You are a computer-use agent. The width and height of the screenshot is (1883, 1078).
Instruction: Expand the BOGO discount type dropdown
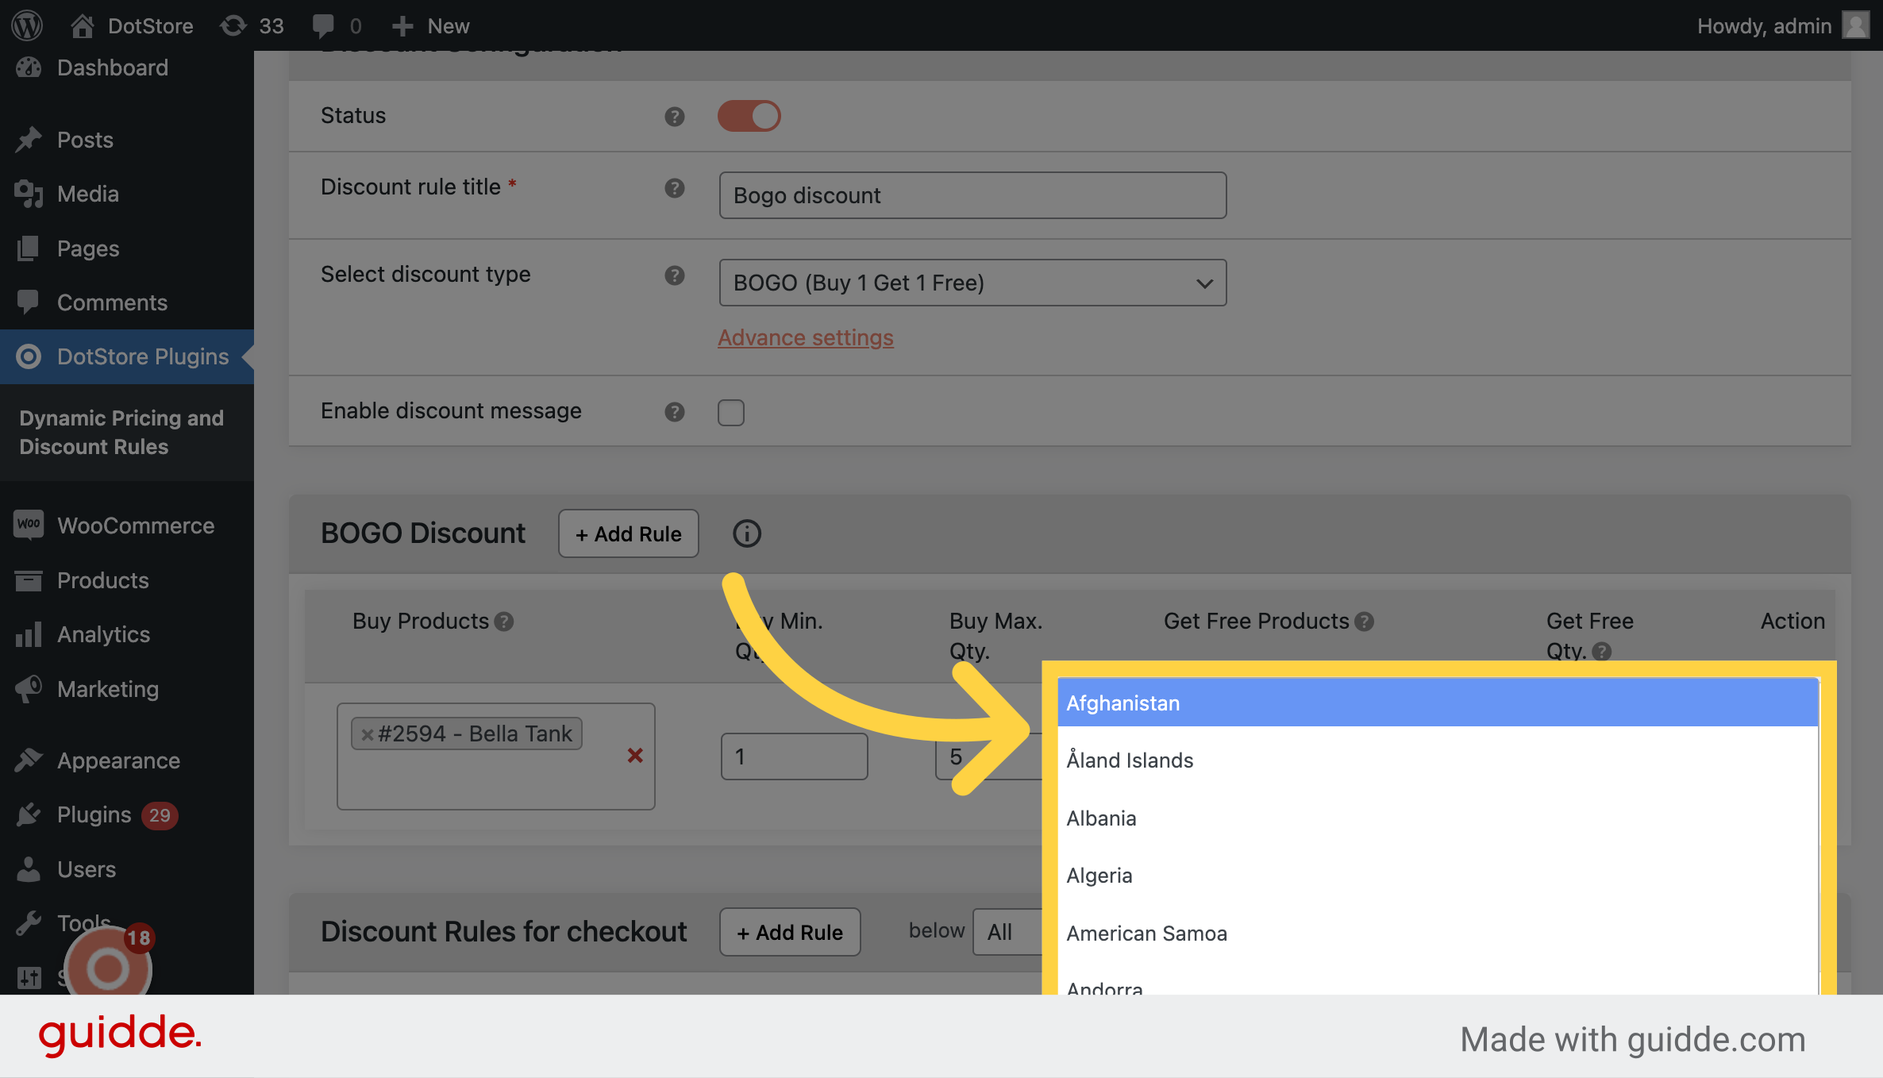(x=970, y=282)
